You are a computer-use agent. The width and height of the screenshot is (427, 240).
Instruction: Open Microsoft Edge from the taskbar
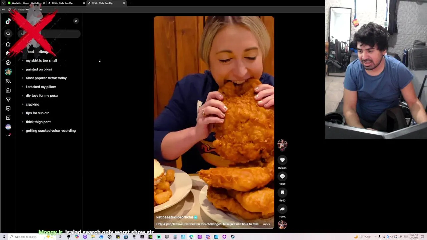point(191,237)
